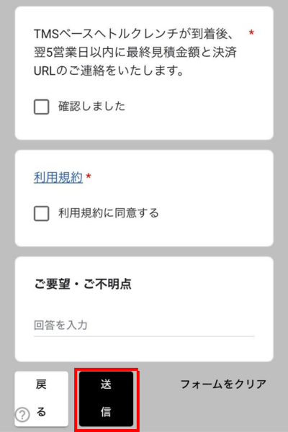
Task: Go back with the 戻る button
Action: coord(41,398)
